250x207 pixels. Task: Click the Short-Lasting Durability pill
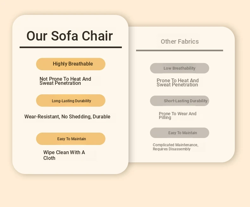tap(179, 101)
